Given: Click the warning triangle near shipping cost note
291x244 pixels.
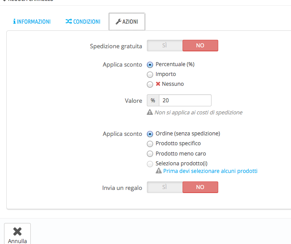Looking at the screenshot, I should pos(150,112).
